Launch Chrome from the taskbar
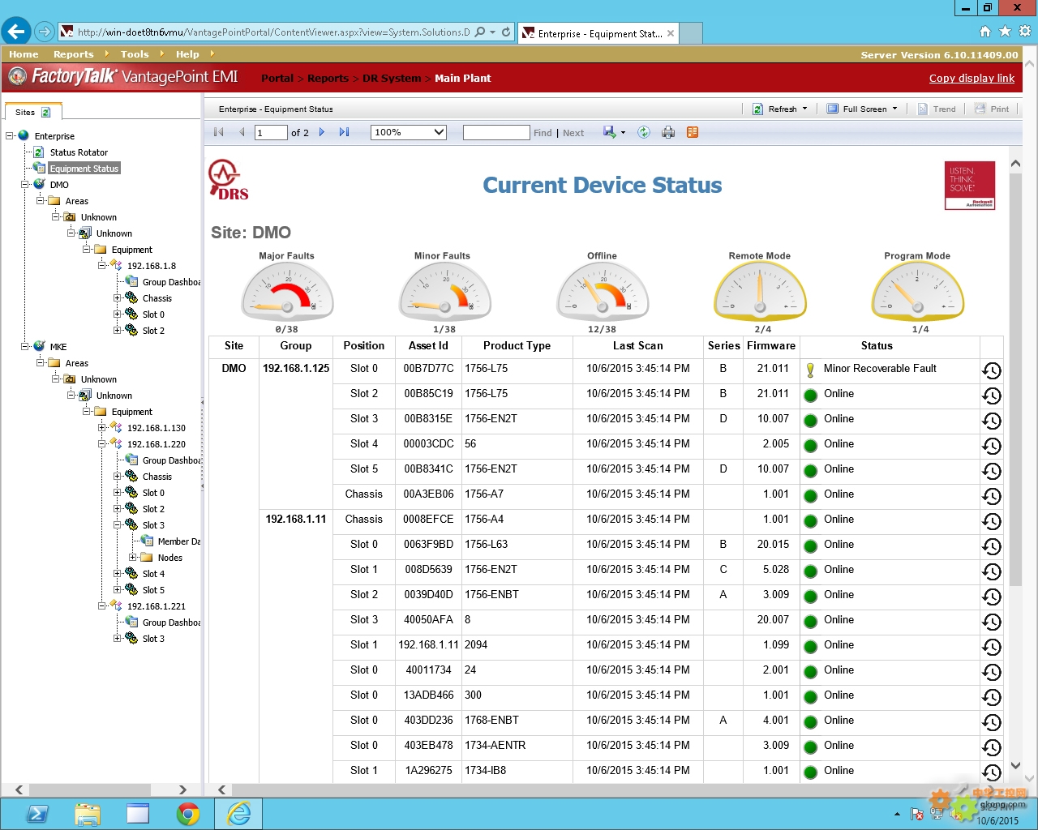This screenshot has height=830, width=1038. [x=188, y=814]
